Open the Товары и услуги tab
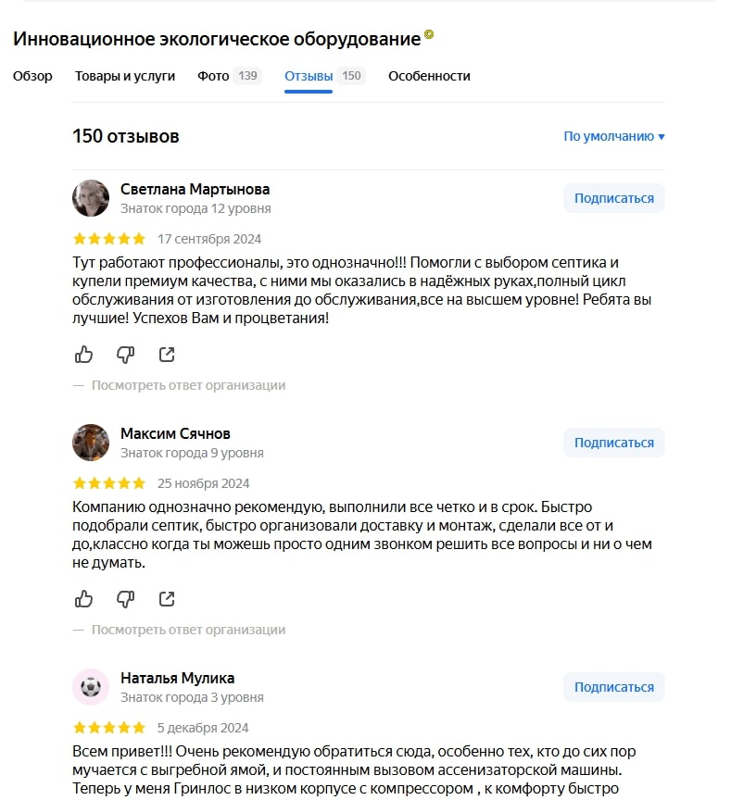731x800 pixels. pyautogui.click(x=125, y=76)
